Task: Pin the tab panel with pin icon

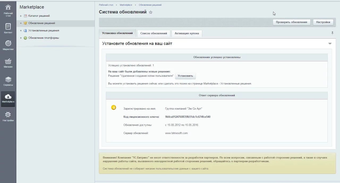Action: pyautogui.click(x=332, y=33)
